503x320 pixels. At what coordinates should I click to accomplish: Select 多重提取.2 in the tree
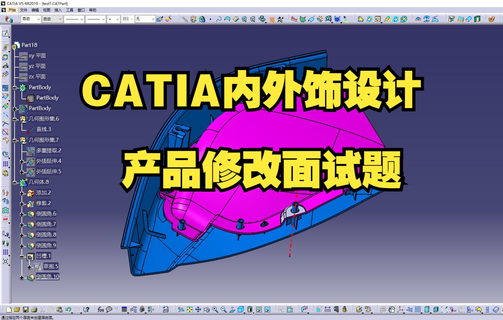[49, 151]
